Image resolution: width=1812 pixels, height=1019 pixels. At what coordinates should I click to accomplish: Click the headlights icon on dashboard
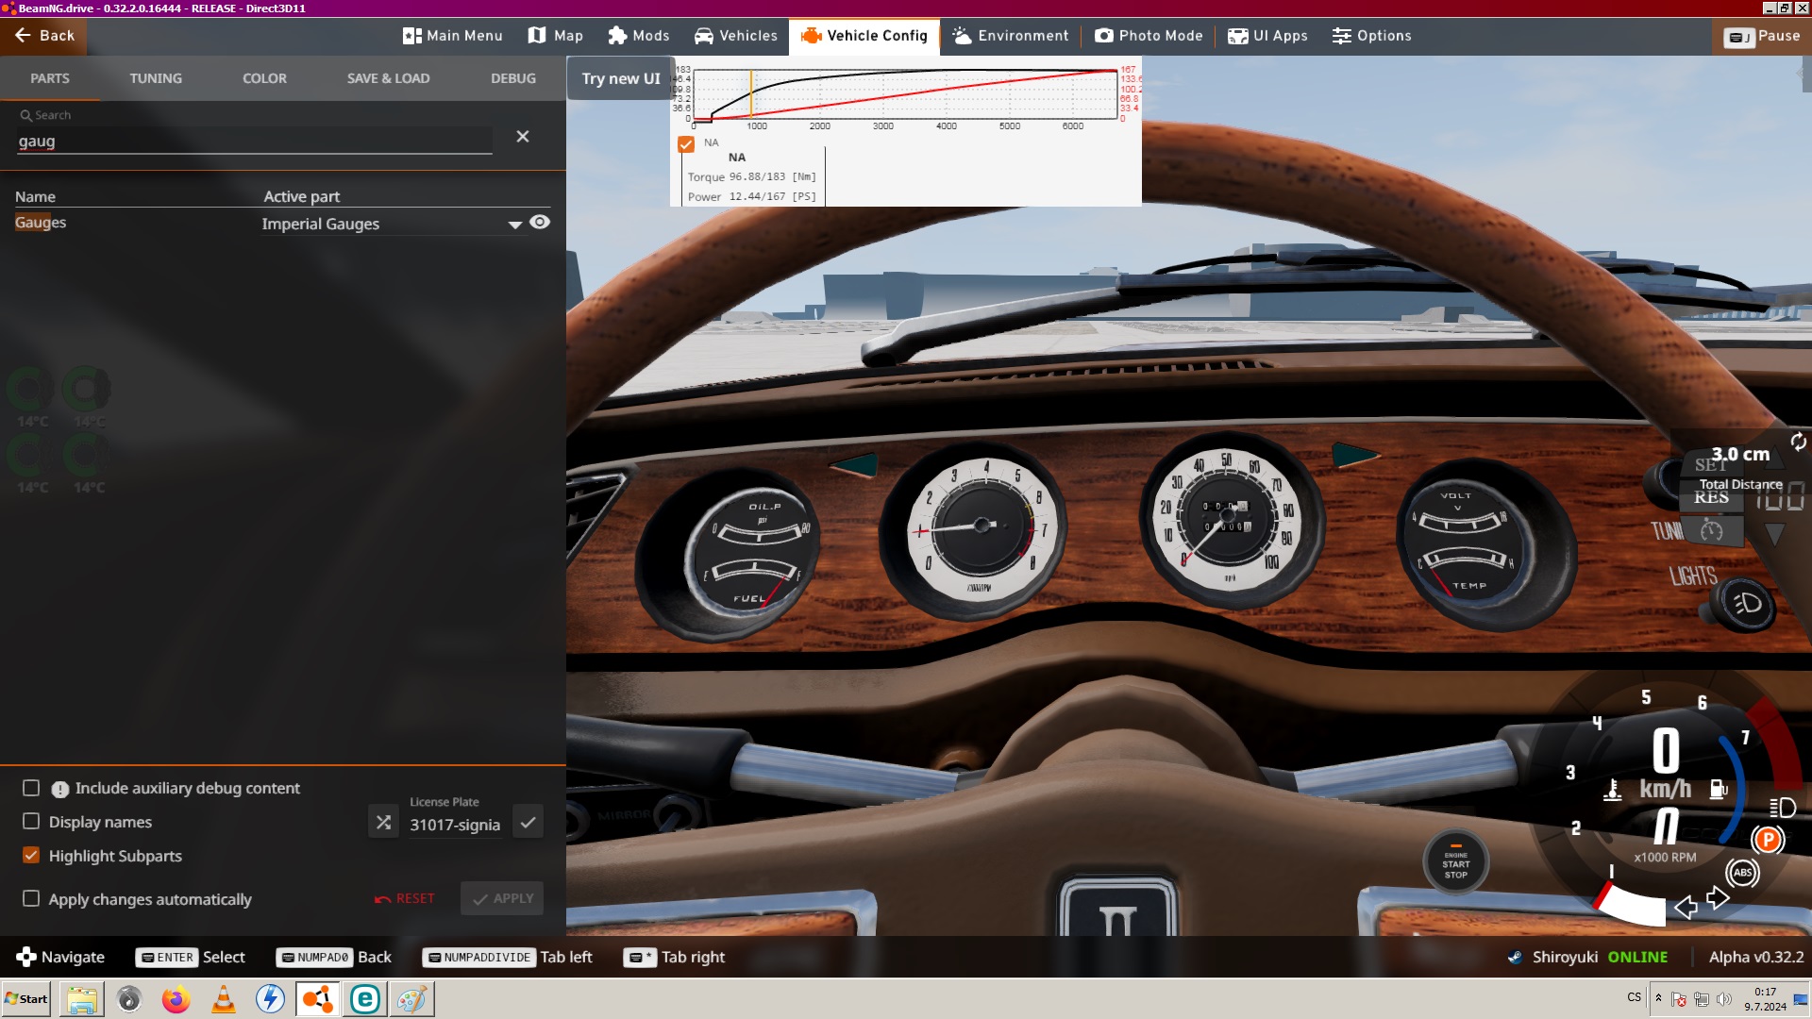[x=1747, y=604]
